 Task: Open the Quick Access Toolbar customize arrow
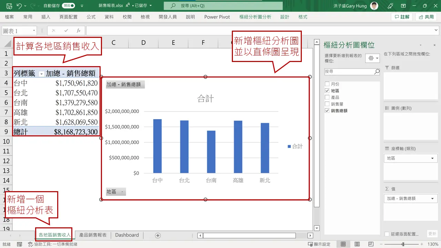(82, 6)
